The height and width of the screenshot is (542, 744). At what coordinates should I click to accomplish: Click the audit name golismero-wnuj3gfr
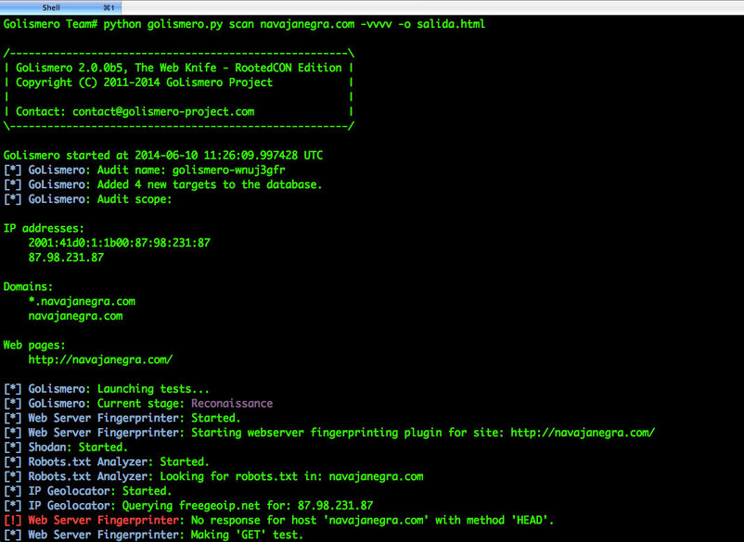point(229,170)
